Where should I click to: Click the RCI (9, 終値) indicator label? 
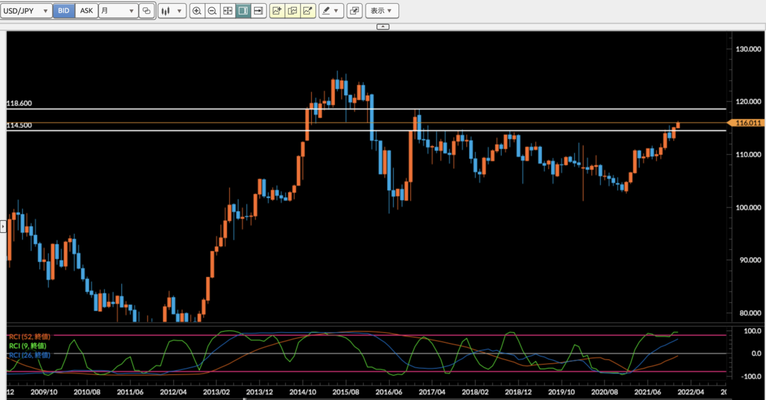pos(27,346)
